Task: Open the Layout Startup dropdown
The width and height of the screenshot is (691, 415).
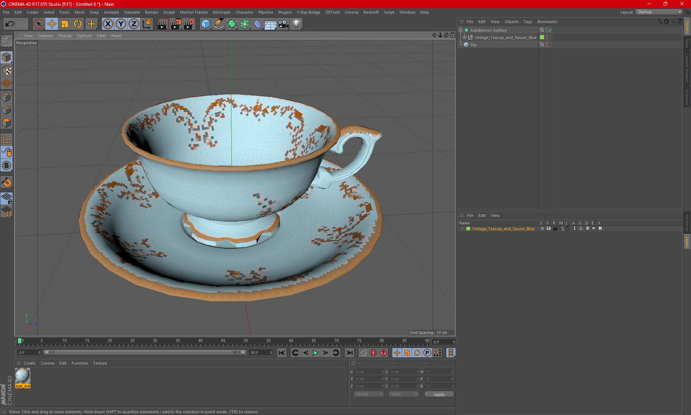Action: (x=659, y=12)
